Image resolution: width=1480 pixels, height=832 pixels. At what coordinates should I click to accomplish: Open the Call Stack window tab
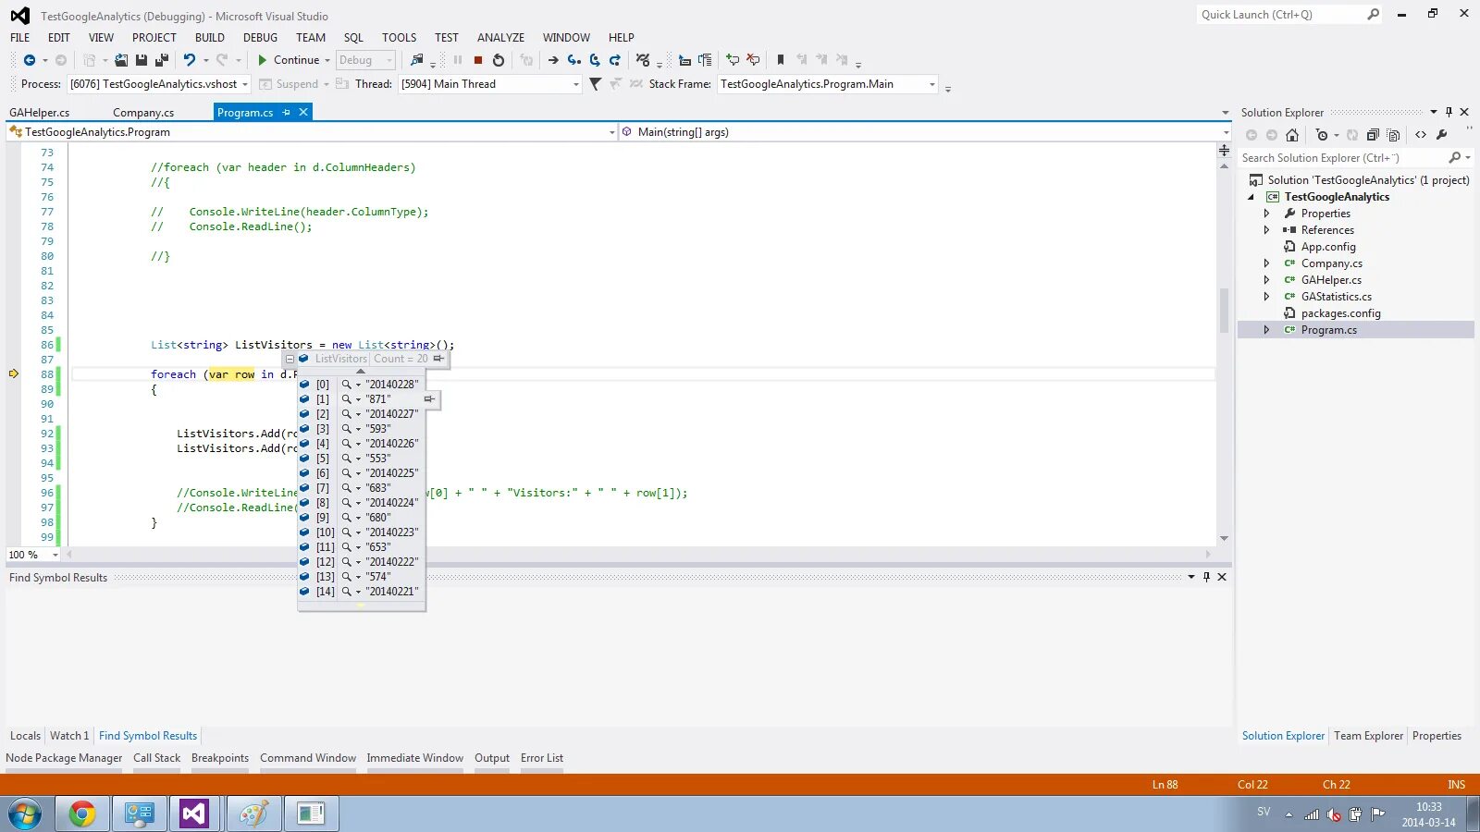(x=156, y=758)
